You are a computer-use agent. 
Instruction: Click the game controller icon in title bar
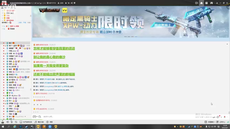click(x=211, y=3)
